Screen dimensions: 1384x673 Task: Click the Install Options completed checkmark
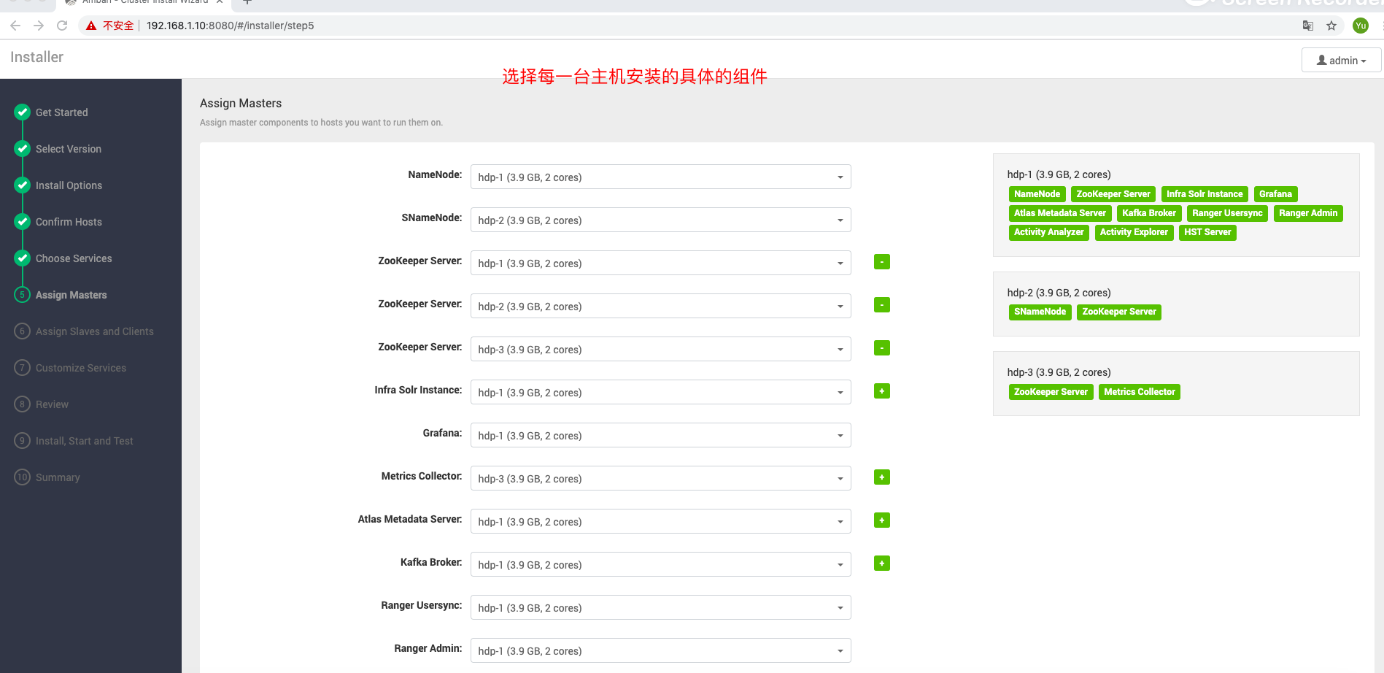(x=23, y=185)
